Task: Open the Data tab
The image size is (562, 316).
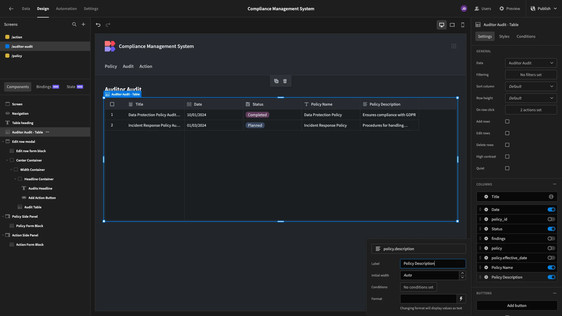Action: [x=26, y=9]
